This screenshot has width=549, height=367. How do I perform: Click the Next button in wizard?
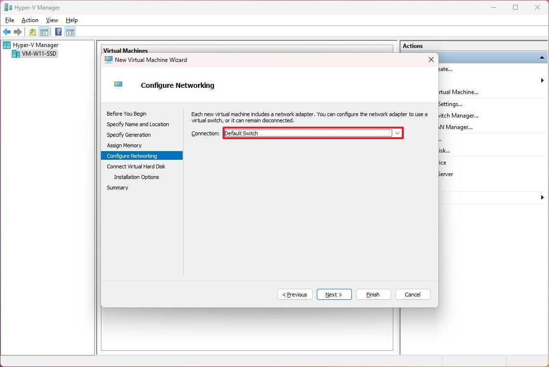(334, 295)
